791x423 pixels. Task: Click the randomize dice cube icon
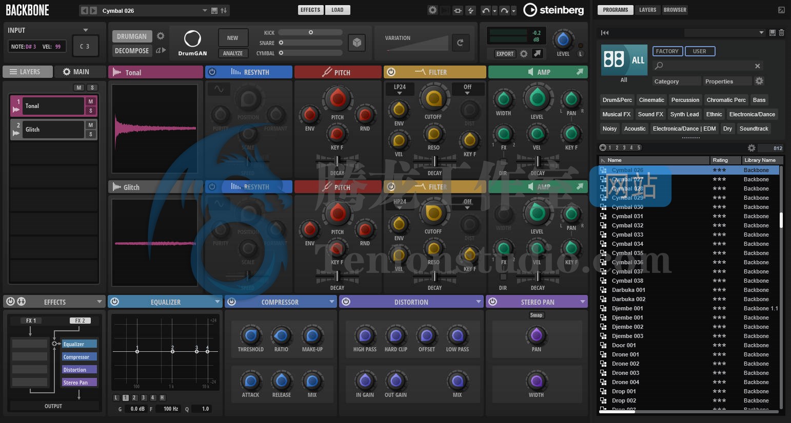(x=357, y=43)
